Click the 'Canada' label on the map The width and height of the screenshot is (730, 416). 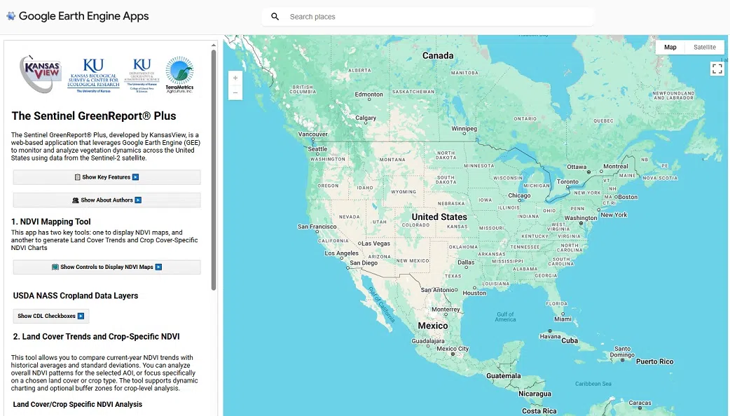click(x=438, y=56)
